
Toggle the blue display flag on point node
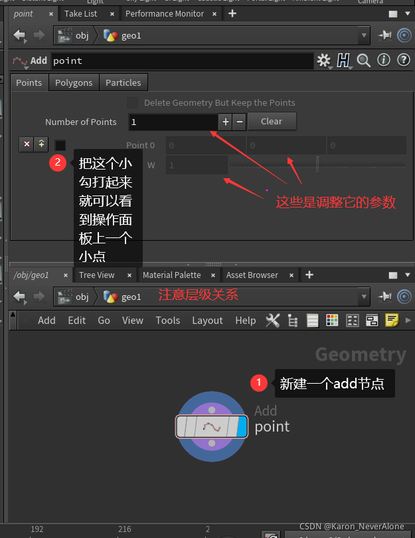[x=242, y=426]
